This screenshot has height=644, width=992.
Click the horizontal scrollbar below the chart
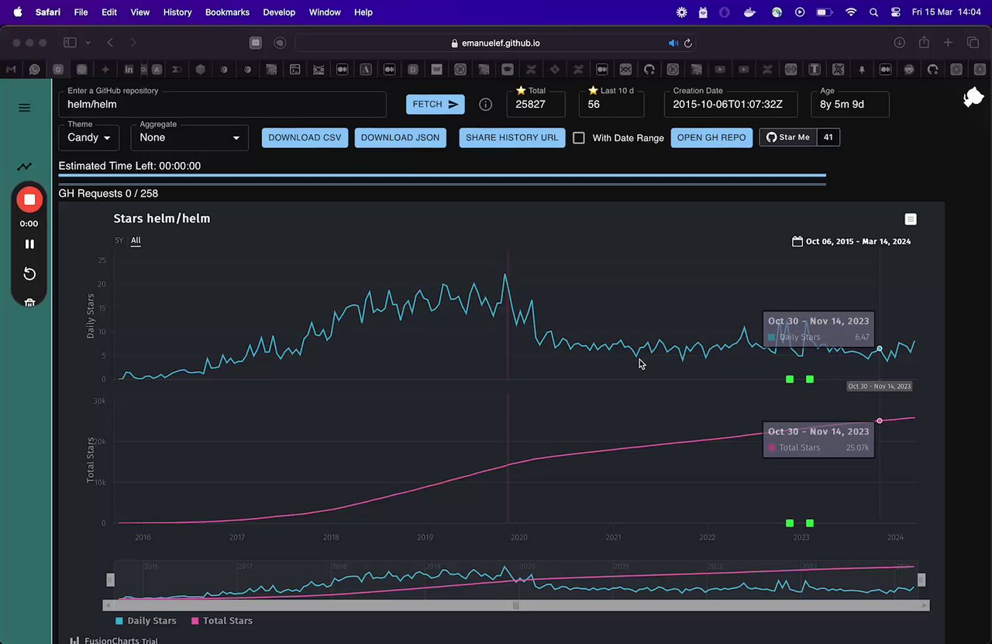pyautogui.click(x=516, y=606)
